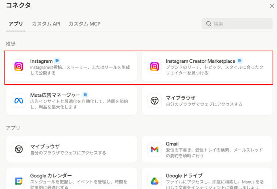Open the Google カレンダー connector title
This screenshot has height=189, width=277.
51,176
